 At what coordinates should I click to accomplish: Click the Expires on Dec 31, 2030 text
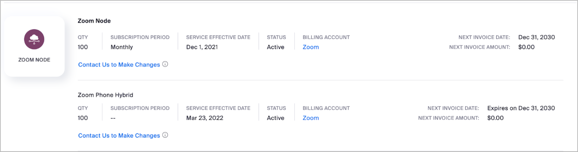pyautogui.click(x=521, y=108)
